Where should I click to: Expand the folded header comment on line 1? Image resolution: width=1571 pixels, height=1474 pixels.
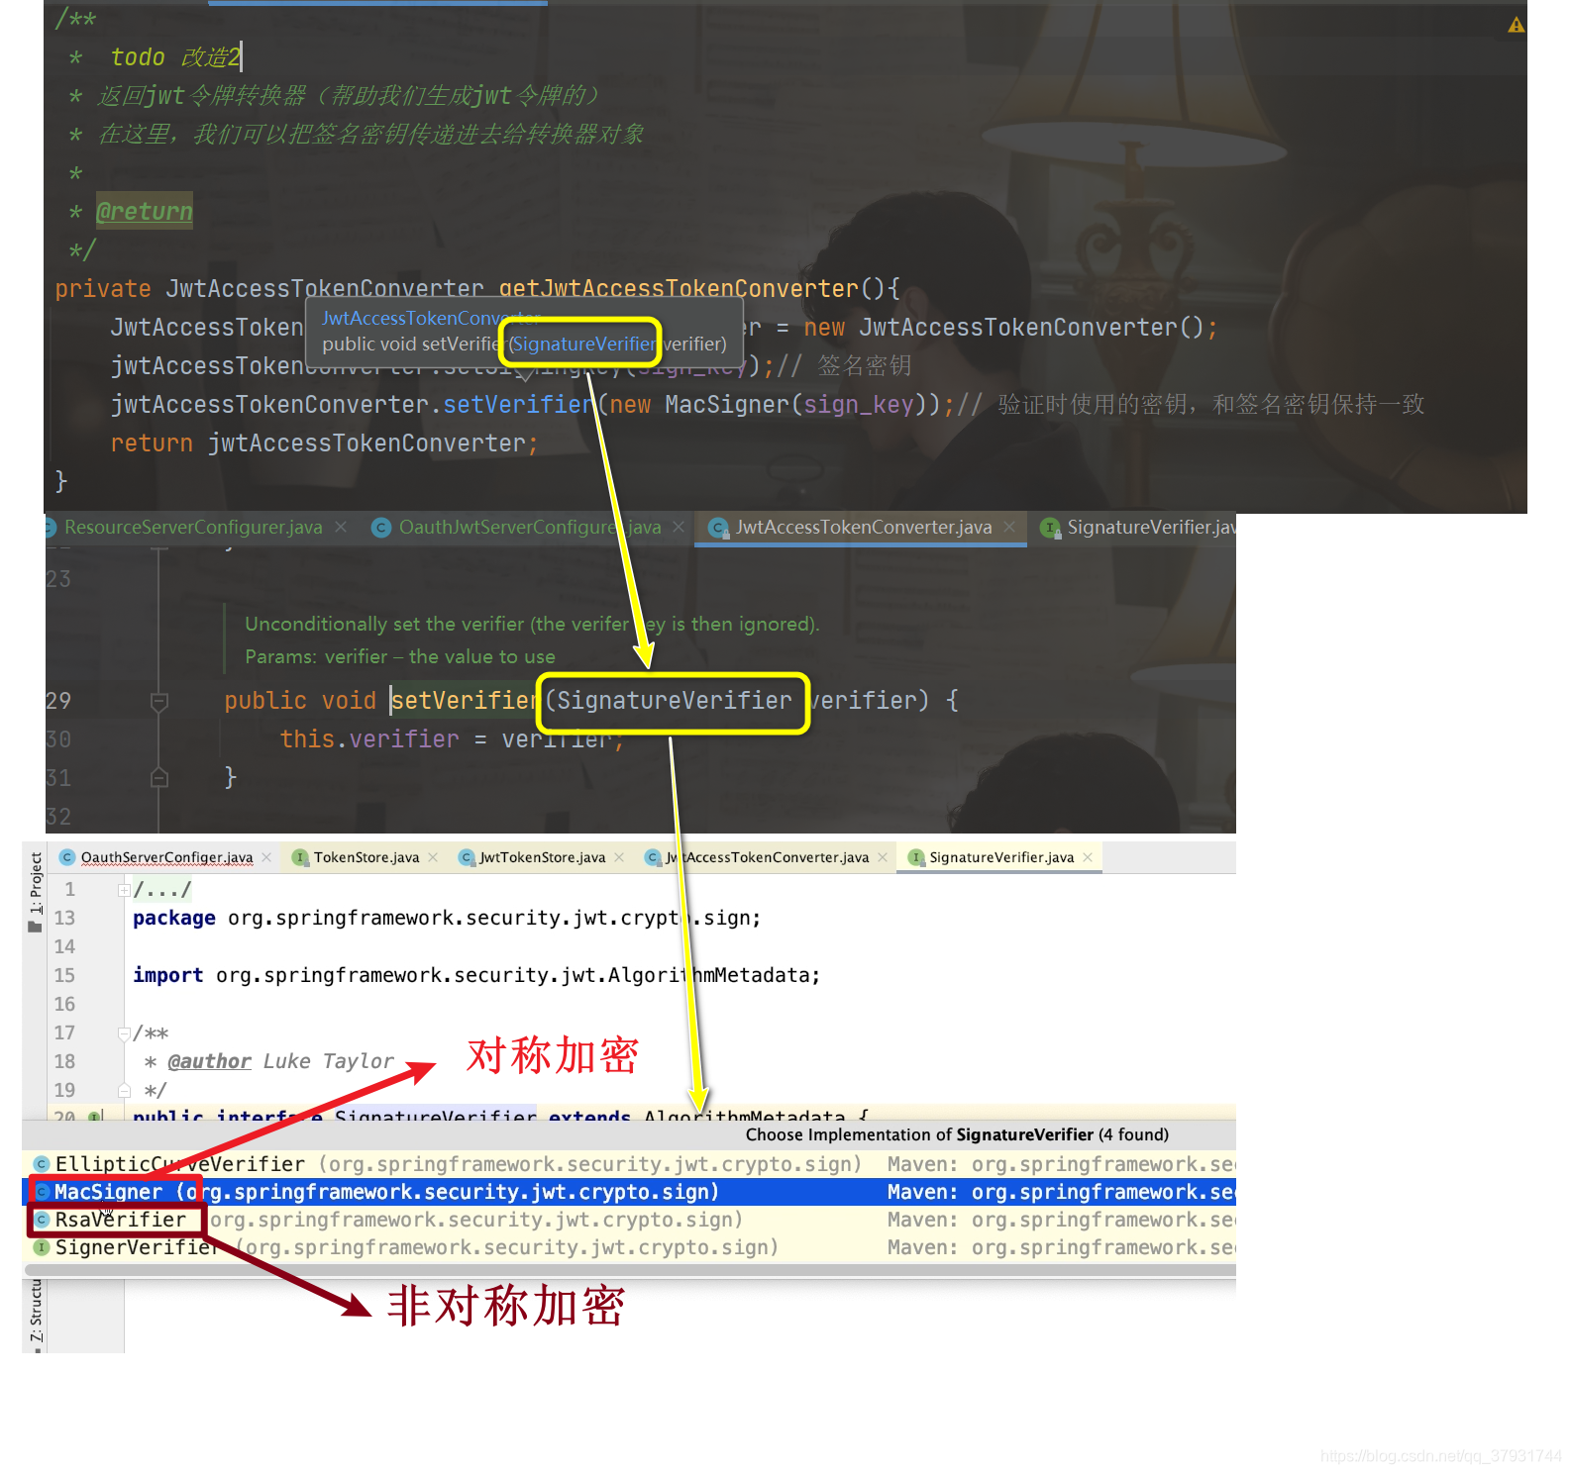click(124, 890)
